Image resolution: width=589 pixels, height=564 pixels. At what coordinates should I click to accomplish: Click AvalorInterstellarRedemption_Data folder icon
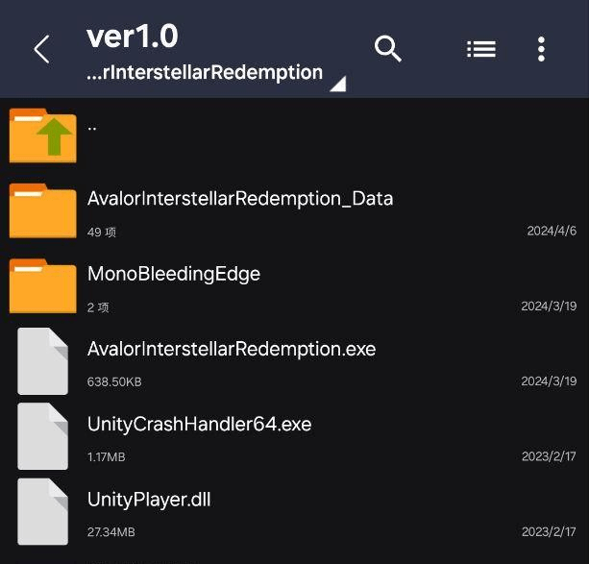point(43,210)
